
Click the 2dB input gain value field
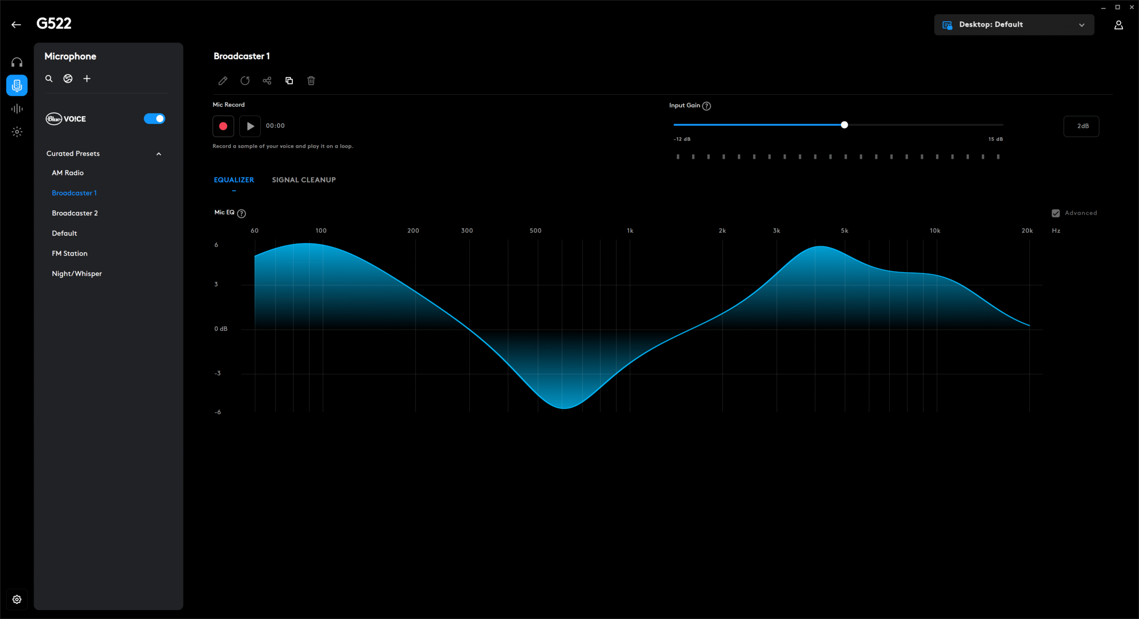[1081, 126]
